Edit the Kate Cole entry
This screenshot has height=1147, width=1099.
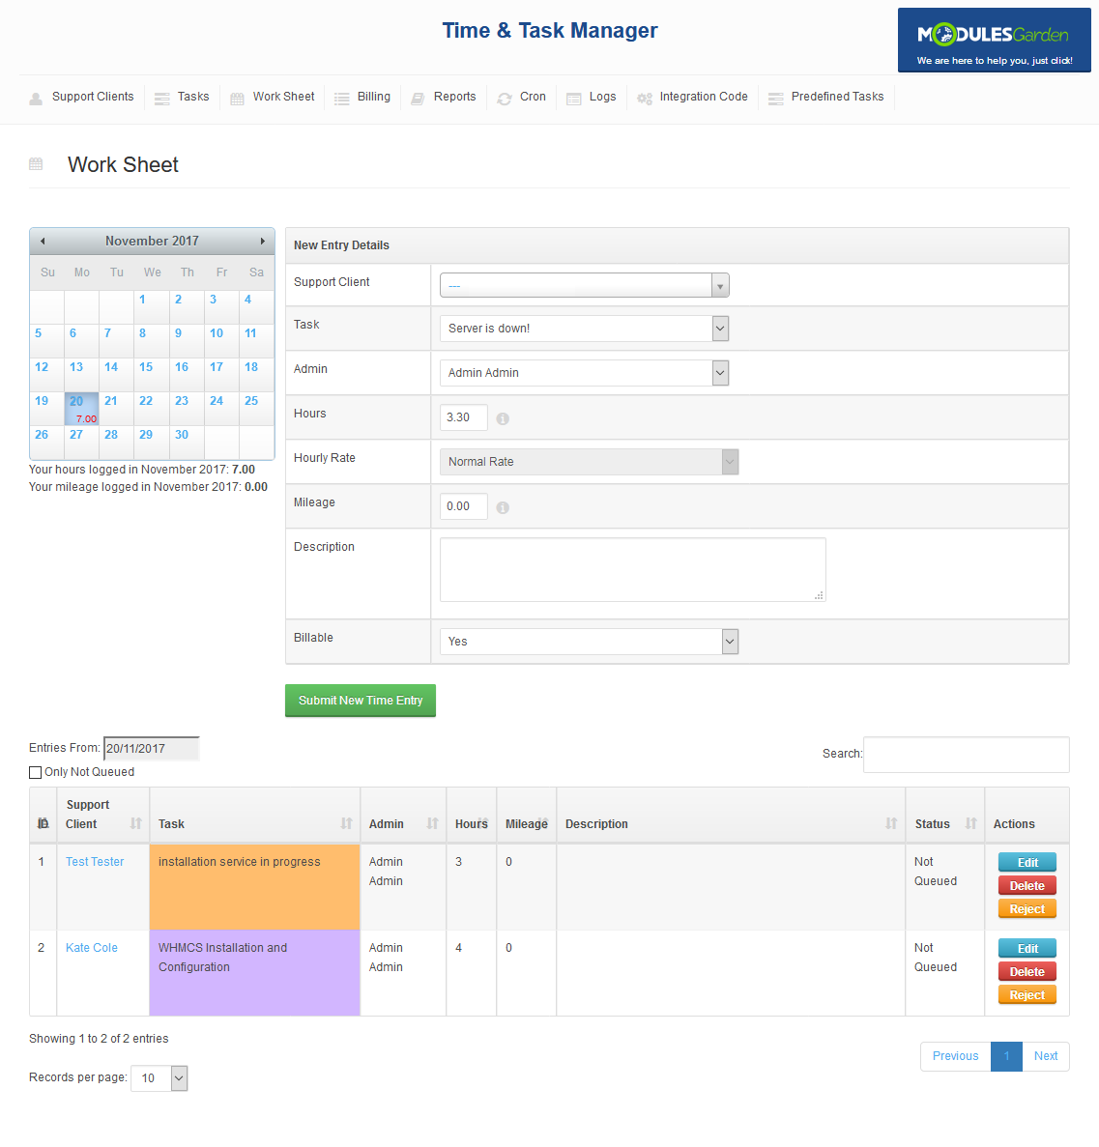click(1027, 949)
